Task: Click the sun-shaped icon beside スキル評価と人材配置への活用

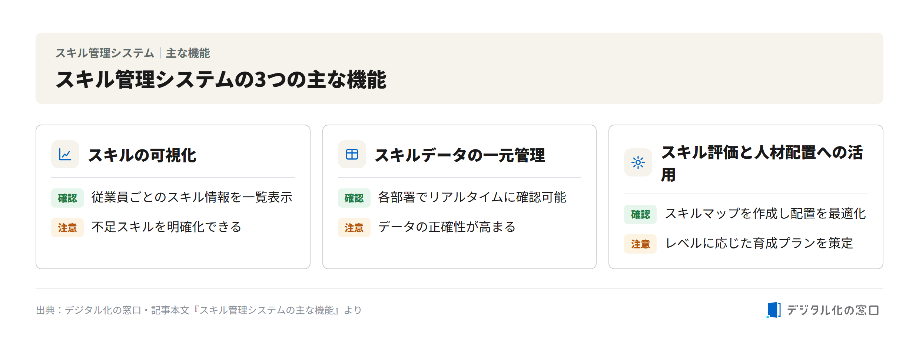Action: tap(638, 162)
